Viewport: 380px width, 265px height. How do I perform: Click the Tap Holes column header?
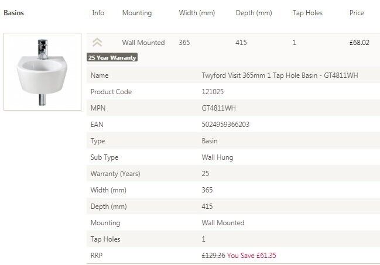coord(307,13)
